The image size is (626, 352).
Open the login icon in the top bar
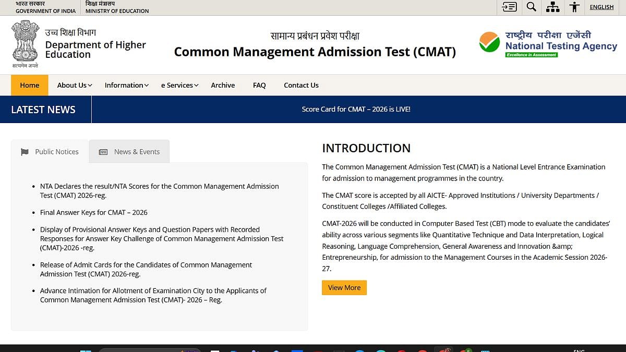coord(509,7)
